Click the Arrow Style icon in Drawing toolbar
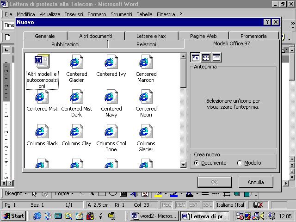Screen dimensions: 296x222 click(227, 194)
